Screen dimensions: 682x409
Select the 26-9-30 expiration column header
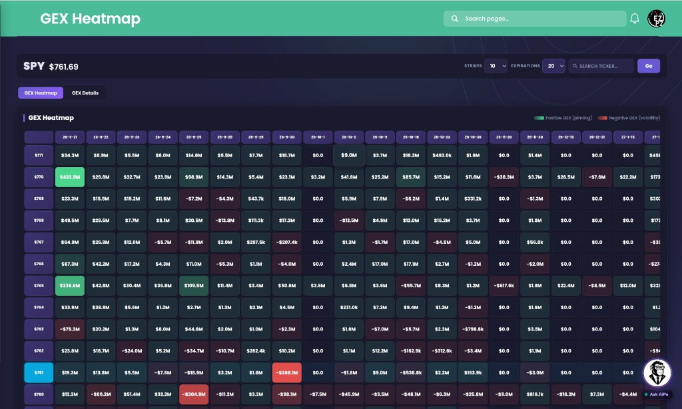[287, 137]
